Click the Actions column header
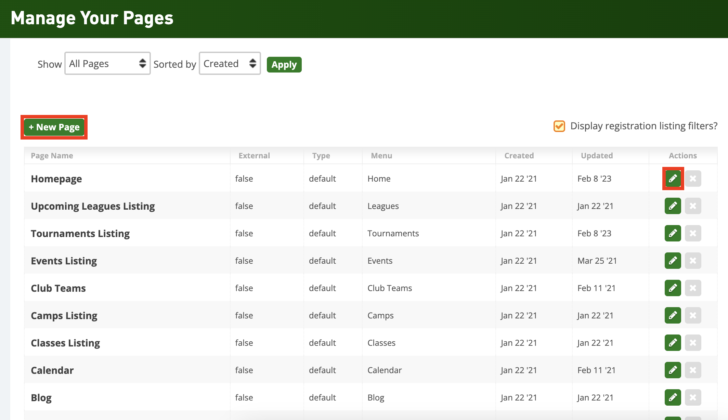 point(682,156)
